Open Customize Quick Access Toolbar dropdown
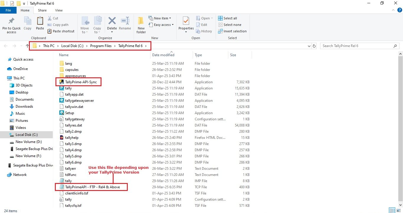Screen dimensions: 403x213 [x=24, y=4]
